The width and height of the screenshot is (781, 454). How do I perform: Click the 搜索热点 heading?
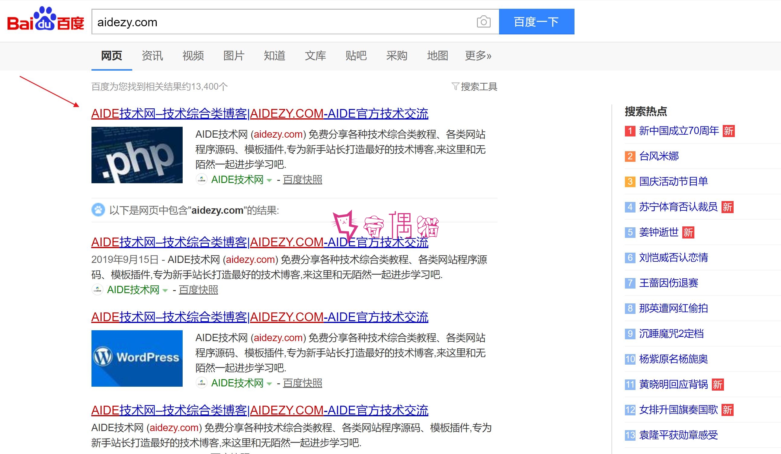coord(646,111)
